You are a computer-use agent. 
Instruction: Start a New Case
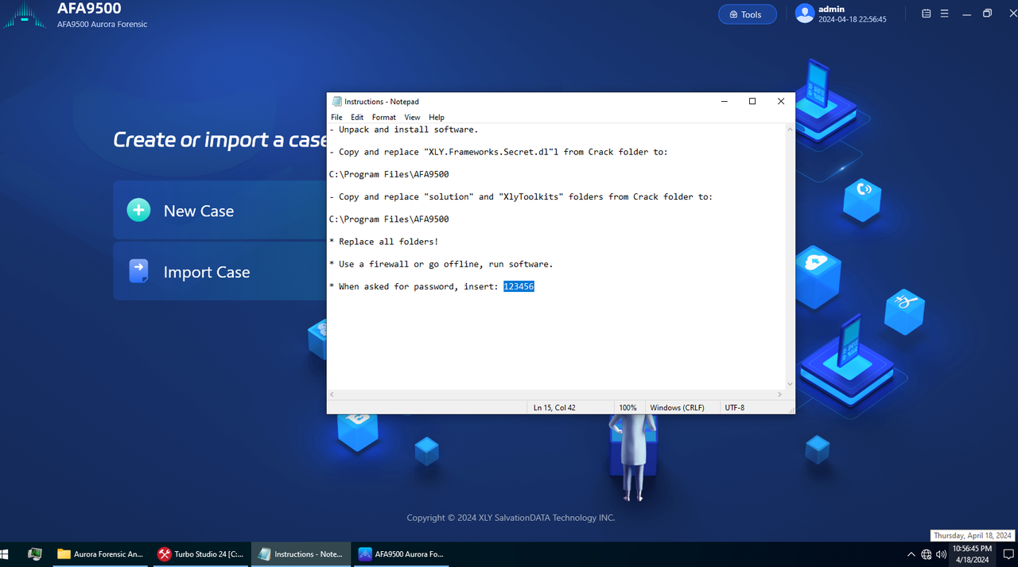click(220, 211)
